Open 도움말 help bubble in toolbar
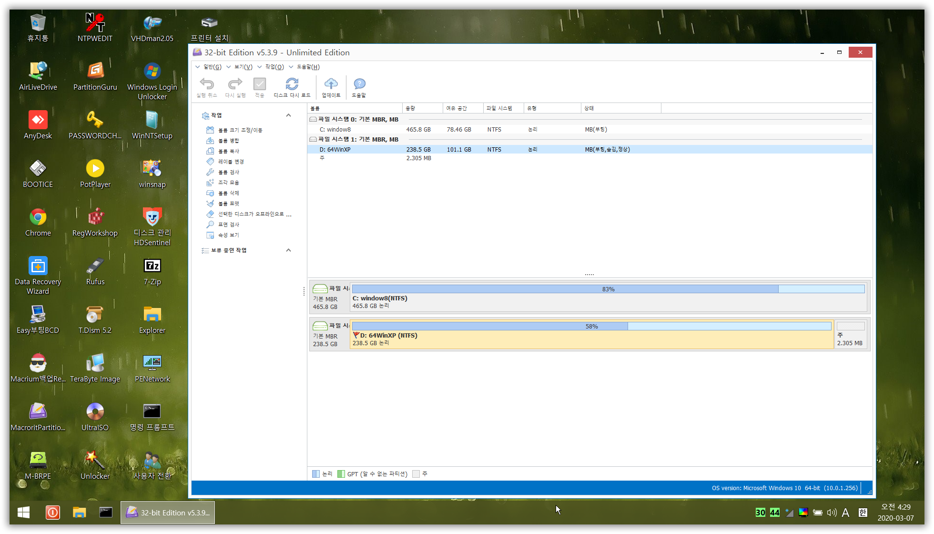The image size is (934, 534). pyautogui.click(x=359, y=84)
